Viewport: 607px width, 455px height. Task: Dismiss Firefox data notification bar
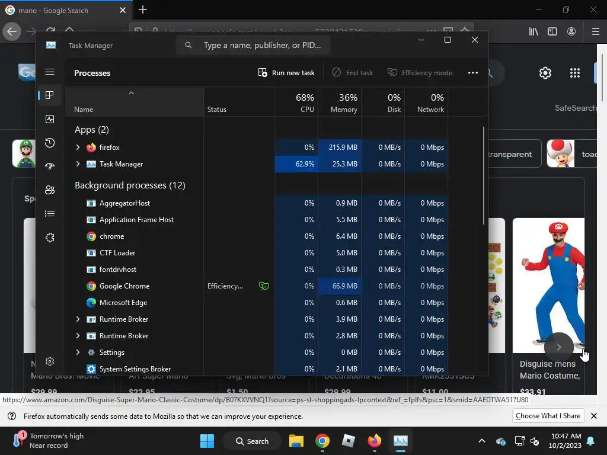click(594, 416)
